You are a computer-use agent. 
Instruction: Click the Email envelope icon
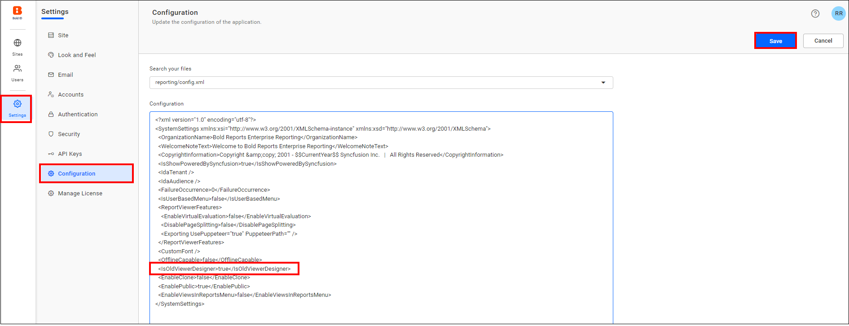(51, 75)
